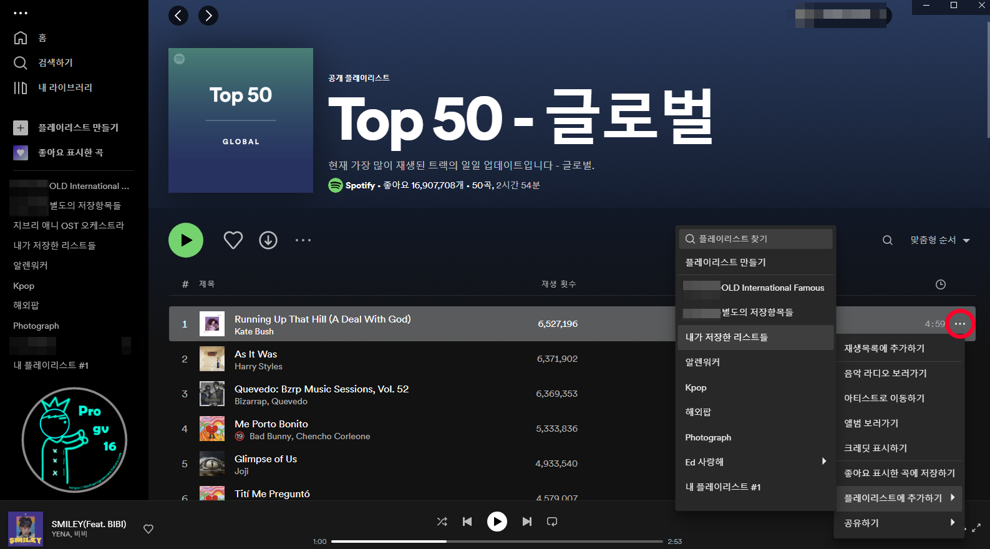Open playlist more options three dots
This screenshot has width=990, height=549.
pyautogui.click(x=303, y=240)
